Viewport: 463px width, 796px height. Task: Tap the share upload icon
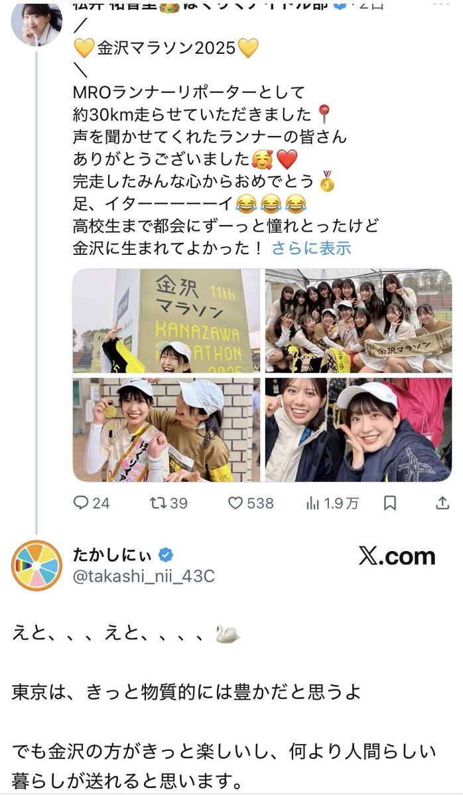tap(442, 503)
